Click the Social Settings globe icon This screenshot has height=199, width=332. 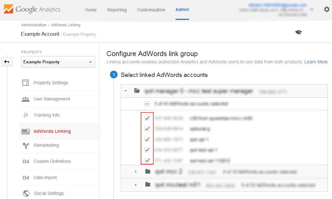pyautogui.click(x=26, y=193)
